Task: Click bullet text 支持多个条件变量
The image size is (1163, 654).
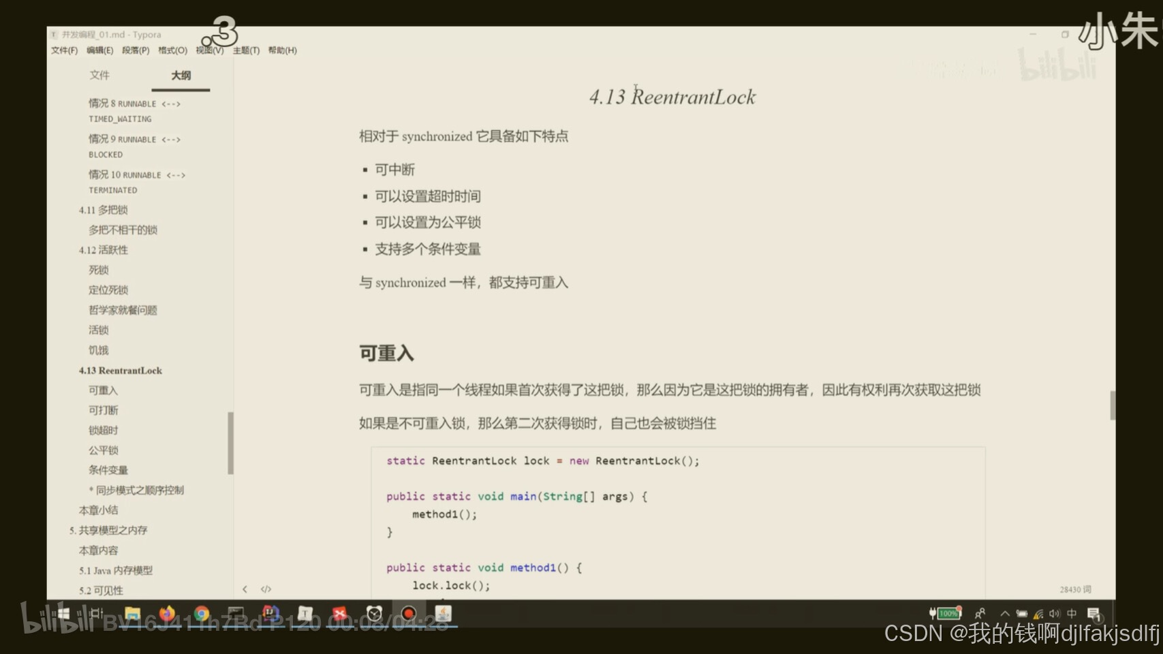Action: [428, 249]
